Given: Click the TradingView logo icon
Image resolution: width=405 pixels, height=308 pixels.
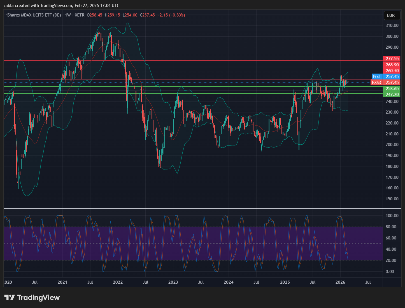Looking at the screenshot, I should click(x=10, y=297).
